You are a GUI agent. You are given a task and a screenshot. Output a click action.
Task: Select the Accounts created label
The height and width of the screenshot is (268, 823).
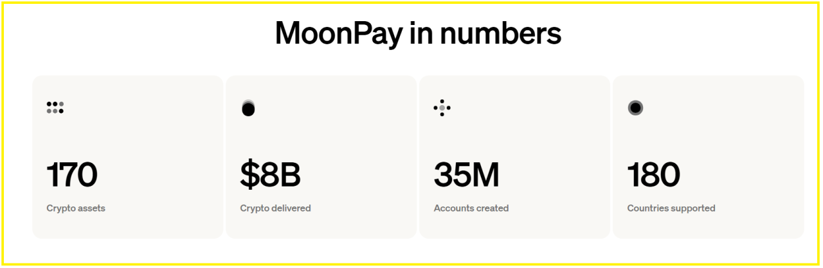click(471, 208)
